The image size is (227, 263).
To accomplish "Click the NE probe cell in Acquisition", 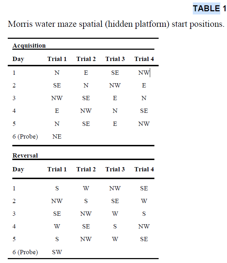I will 57,136.
